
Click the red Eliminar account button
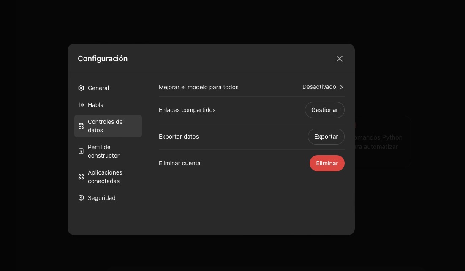pos(327,163)
